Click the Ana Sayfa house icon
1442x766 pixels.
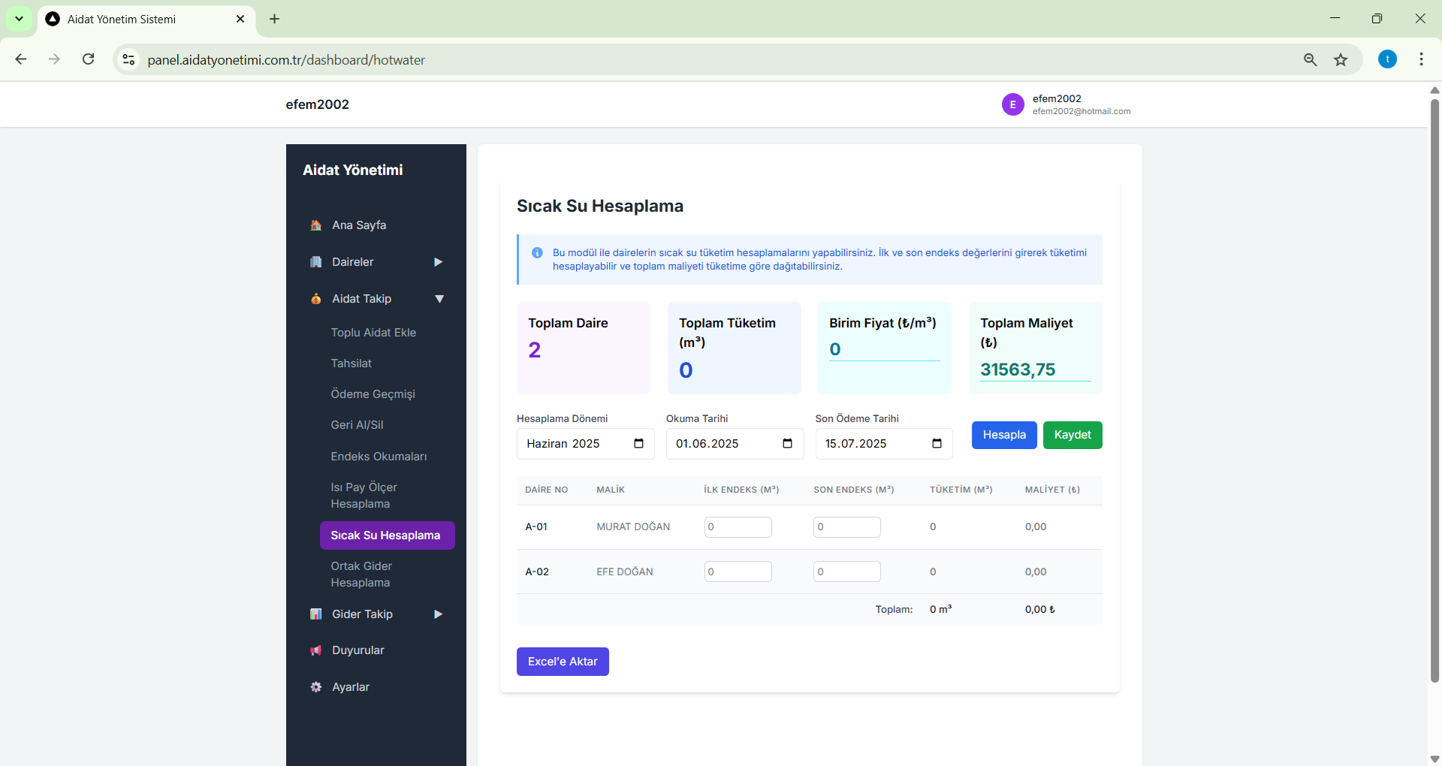[x=316, y=225]
